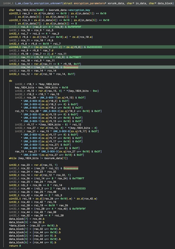Click the data_block parameter in function signature
175x249 pixels.
pyautogui.click(x=165, y=3)
